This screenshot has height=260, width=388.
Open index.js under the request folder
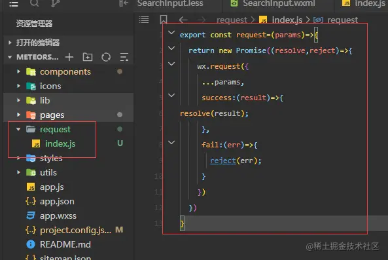[x=60, y=143]
